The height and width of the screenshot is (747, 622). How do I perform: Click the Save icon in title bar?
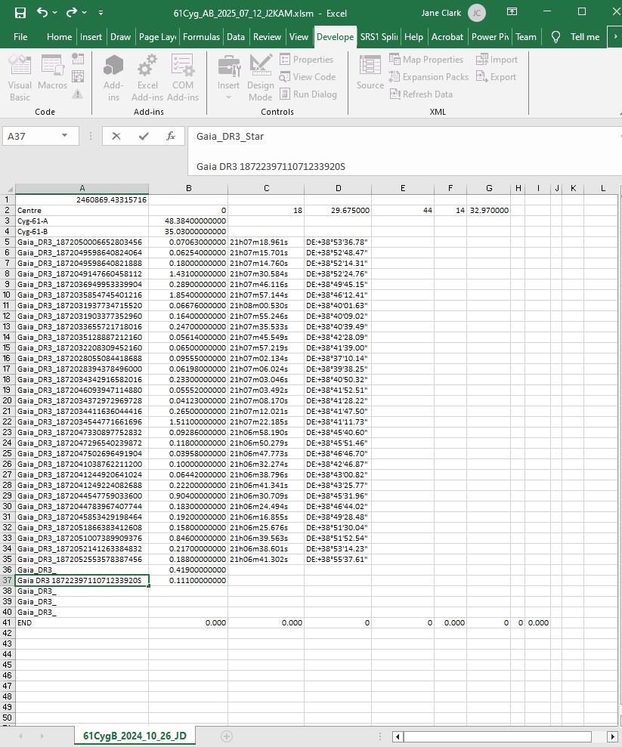pyautogui.click(x=20, y=13)
